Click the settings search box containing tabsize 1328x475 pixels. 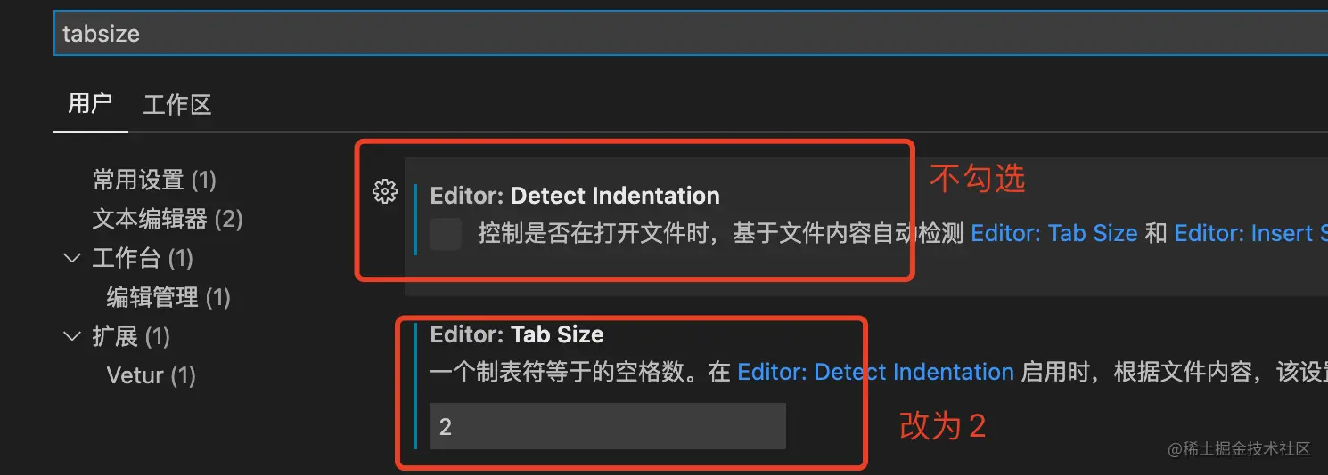(x=691, y=34)
